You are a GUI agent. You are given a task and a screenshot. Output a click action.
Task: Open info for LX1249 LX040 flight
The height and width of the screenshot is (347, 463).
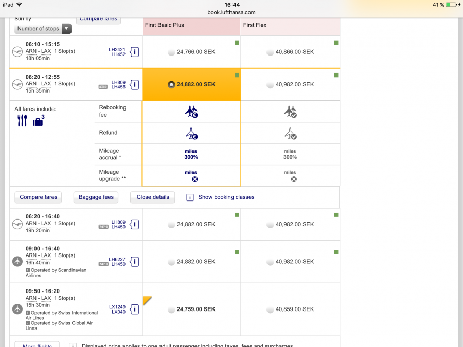click(x=134, y=309)
